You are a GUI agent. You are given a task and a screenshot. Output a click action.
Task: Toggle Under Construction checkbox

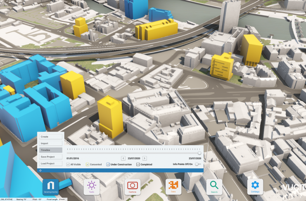pyautogui.click(x=108, y=165)
